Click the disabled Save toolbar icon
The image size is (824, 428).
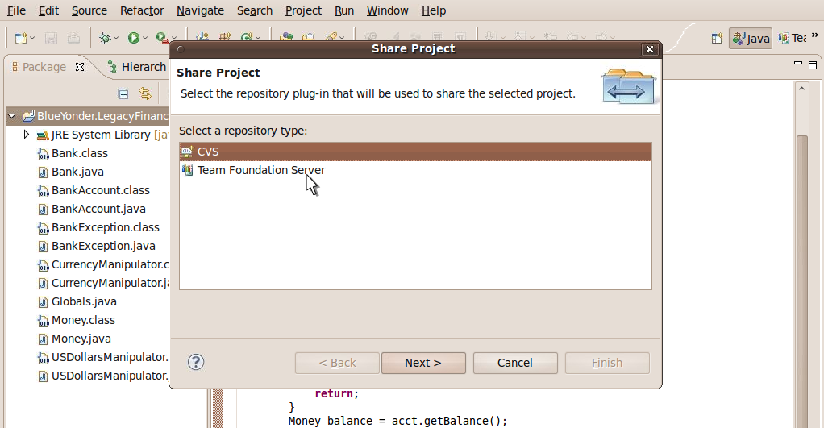tap(51, 38)
